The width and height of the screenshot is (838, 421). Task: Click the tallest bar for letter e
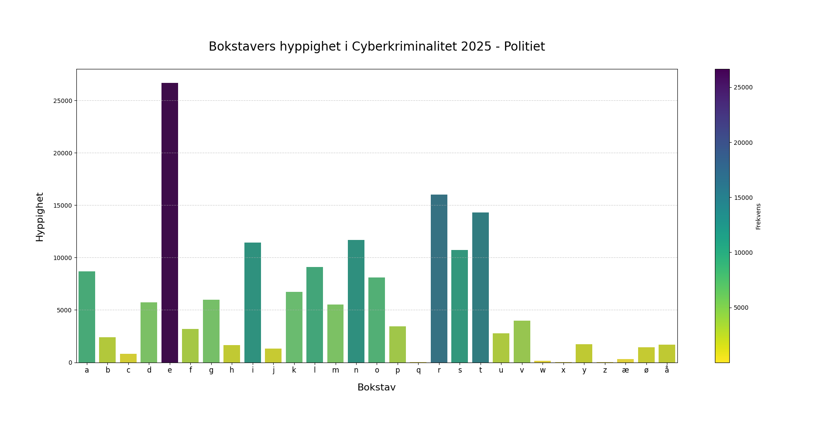click(169, 222)
